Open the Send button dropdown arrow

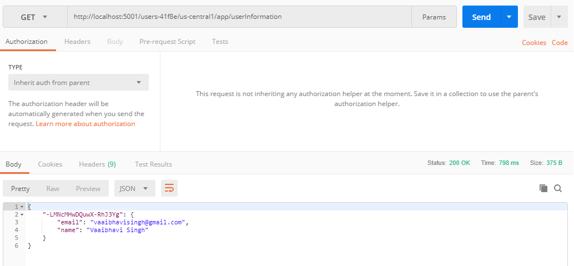[509, 17]
